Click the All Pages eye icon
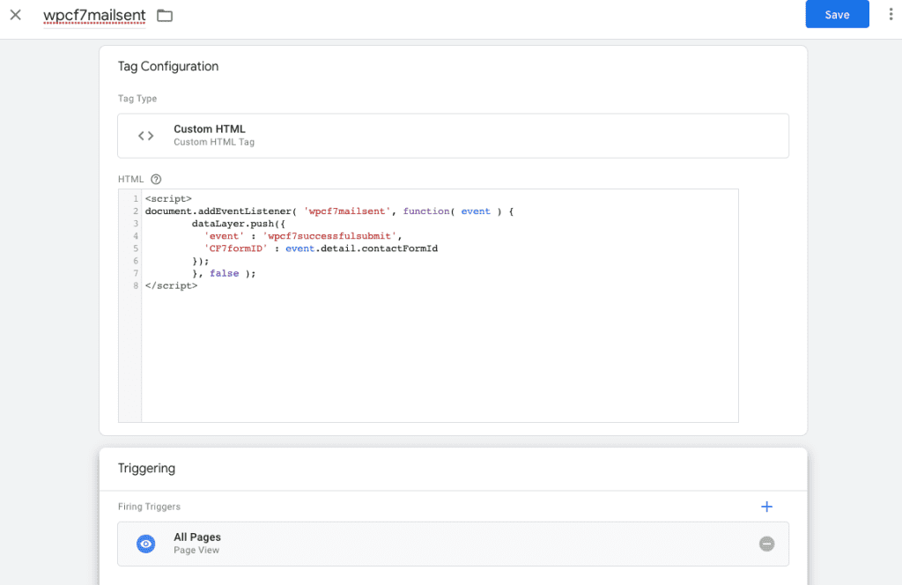The width and height of the screenshot is (902, 585). point(146,544)
